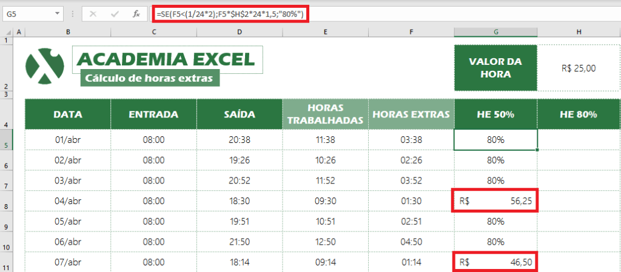Select row 4 header

coord(7,114)
